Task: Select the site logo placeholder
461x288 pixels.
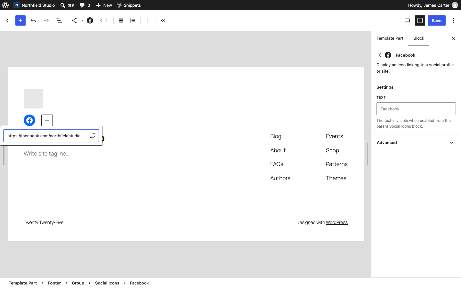Action: pos(33,99)
